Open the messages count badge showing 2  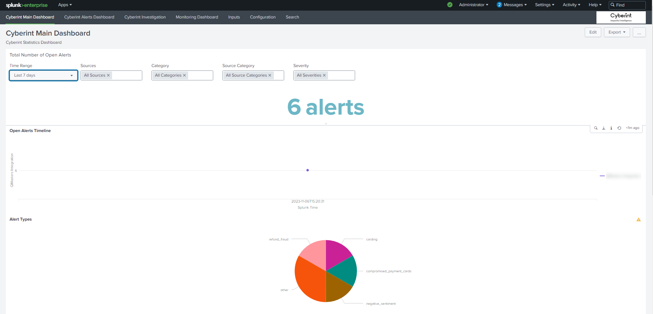[x=499, y=5]
